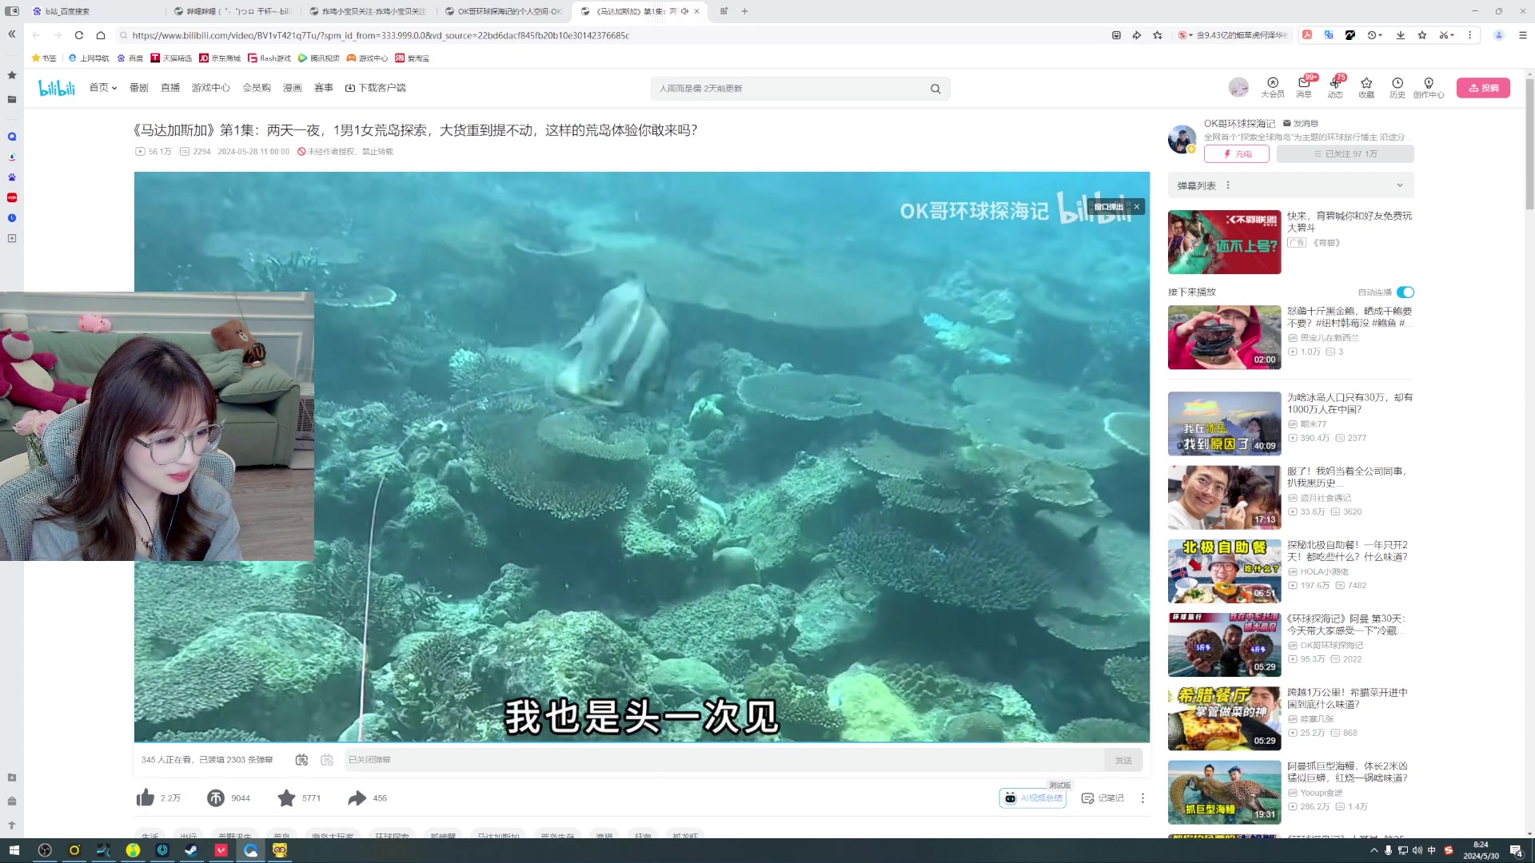Favorite the video via star icon

pos(286,797)
